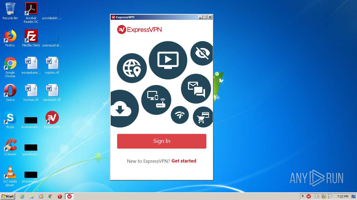Open media player taskbar icon

41,196
